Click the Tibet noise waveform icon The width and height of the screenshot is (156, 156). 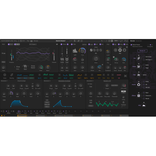67,59
